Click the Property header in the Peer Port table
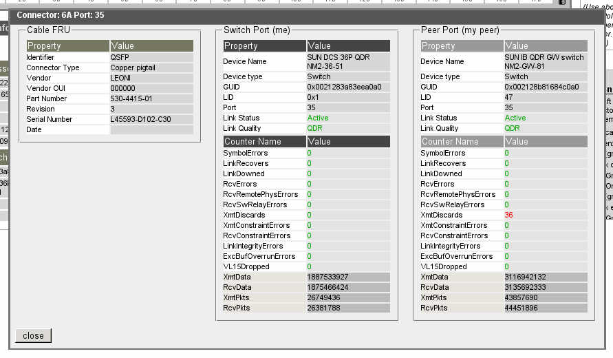The height and width of the screenshot is (358, 613). (x=462, y=45)
